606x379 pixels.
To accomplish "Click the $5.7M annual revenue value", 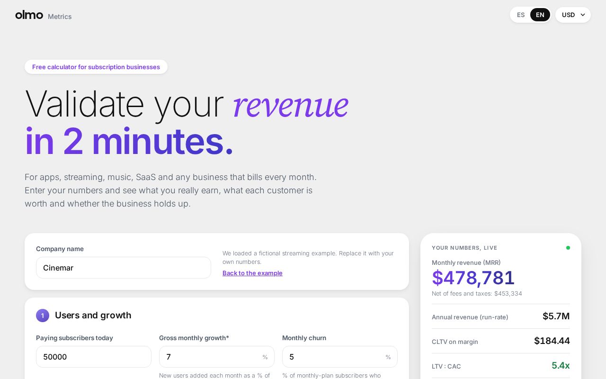I will click(x=556, y=316).
